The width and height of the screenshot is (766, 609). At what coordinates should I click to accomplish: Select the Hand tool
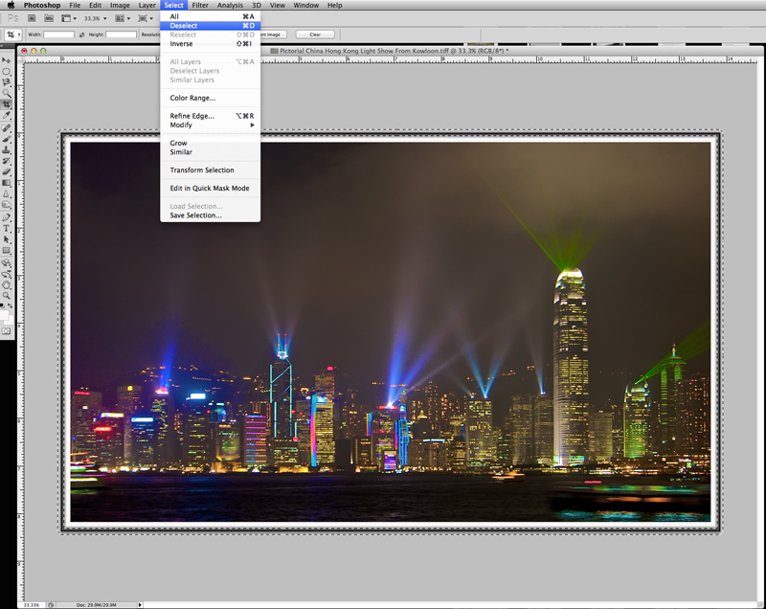pos(7,284)
